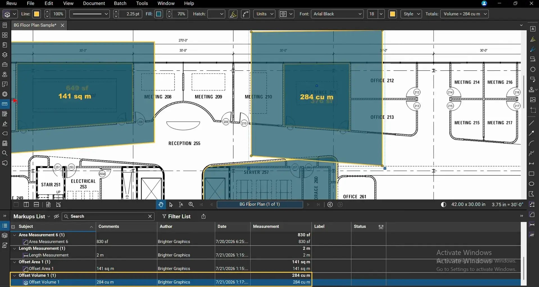Open the Totals Volume dropdown
This screenshot has height=287, width=539.
[x=464, y=14]
